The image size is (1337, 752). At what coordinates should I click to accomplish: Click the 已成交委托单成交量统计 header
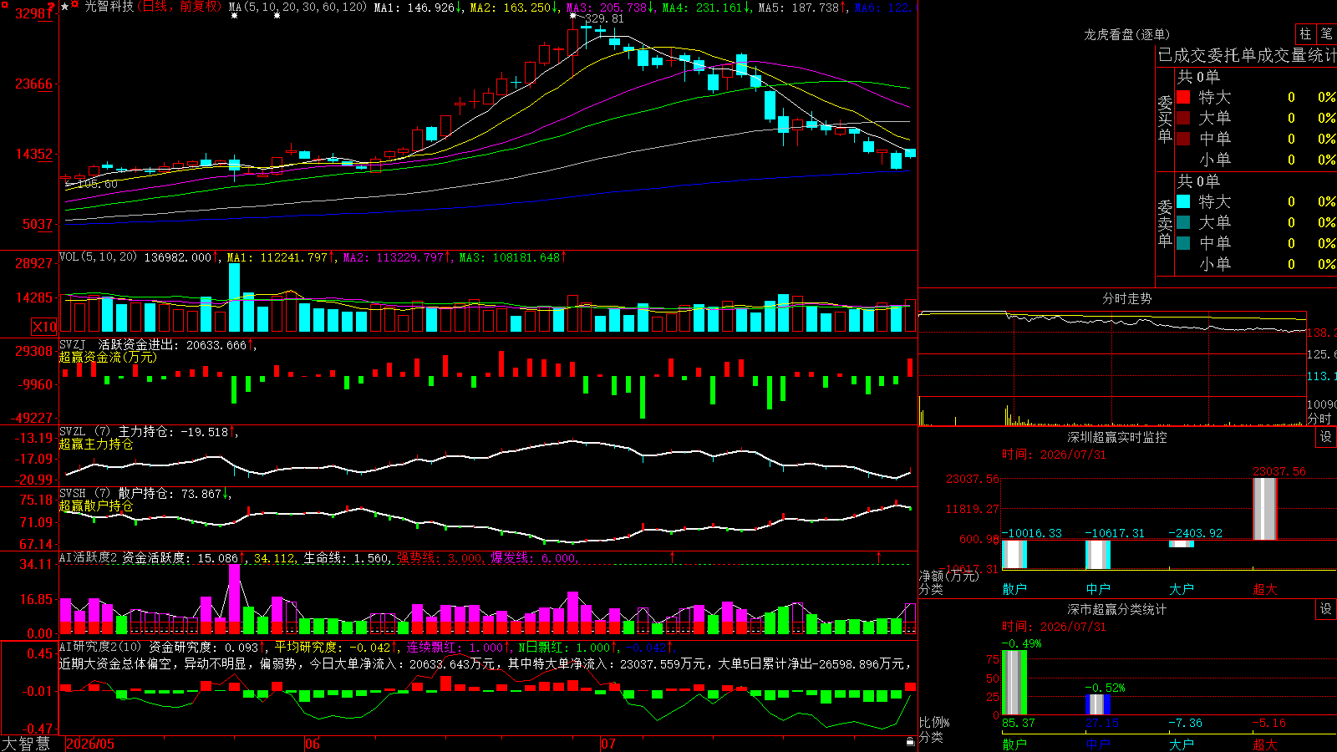pos(1247,56)
